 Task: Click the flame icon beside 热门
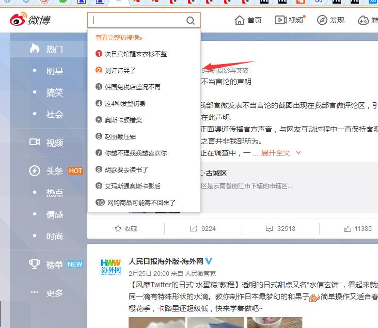click(x=35, y=49)
